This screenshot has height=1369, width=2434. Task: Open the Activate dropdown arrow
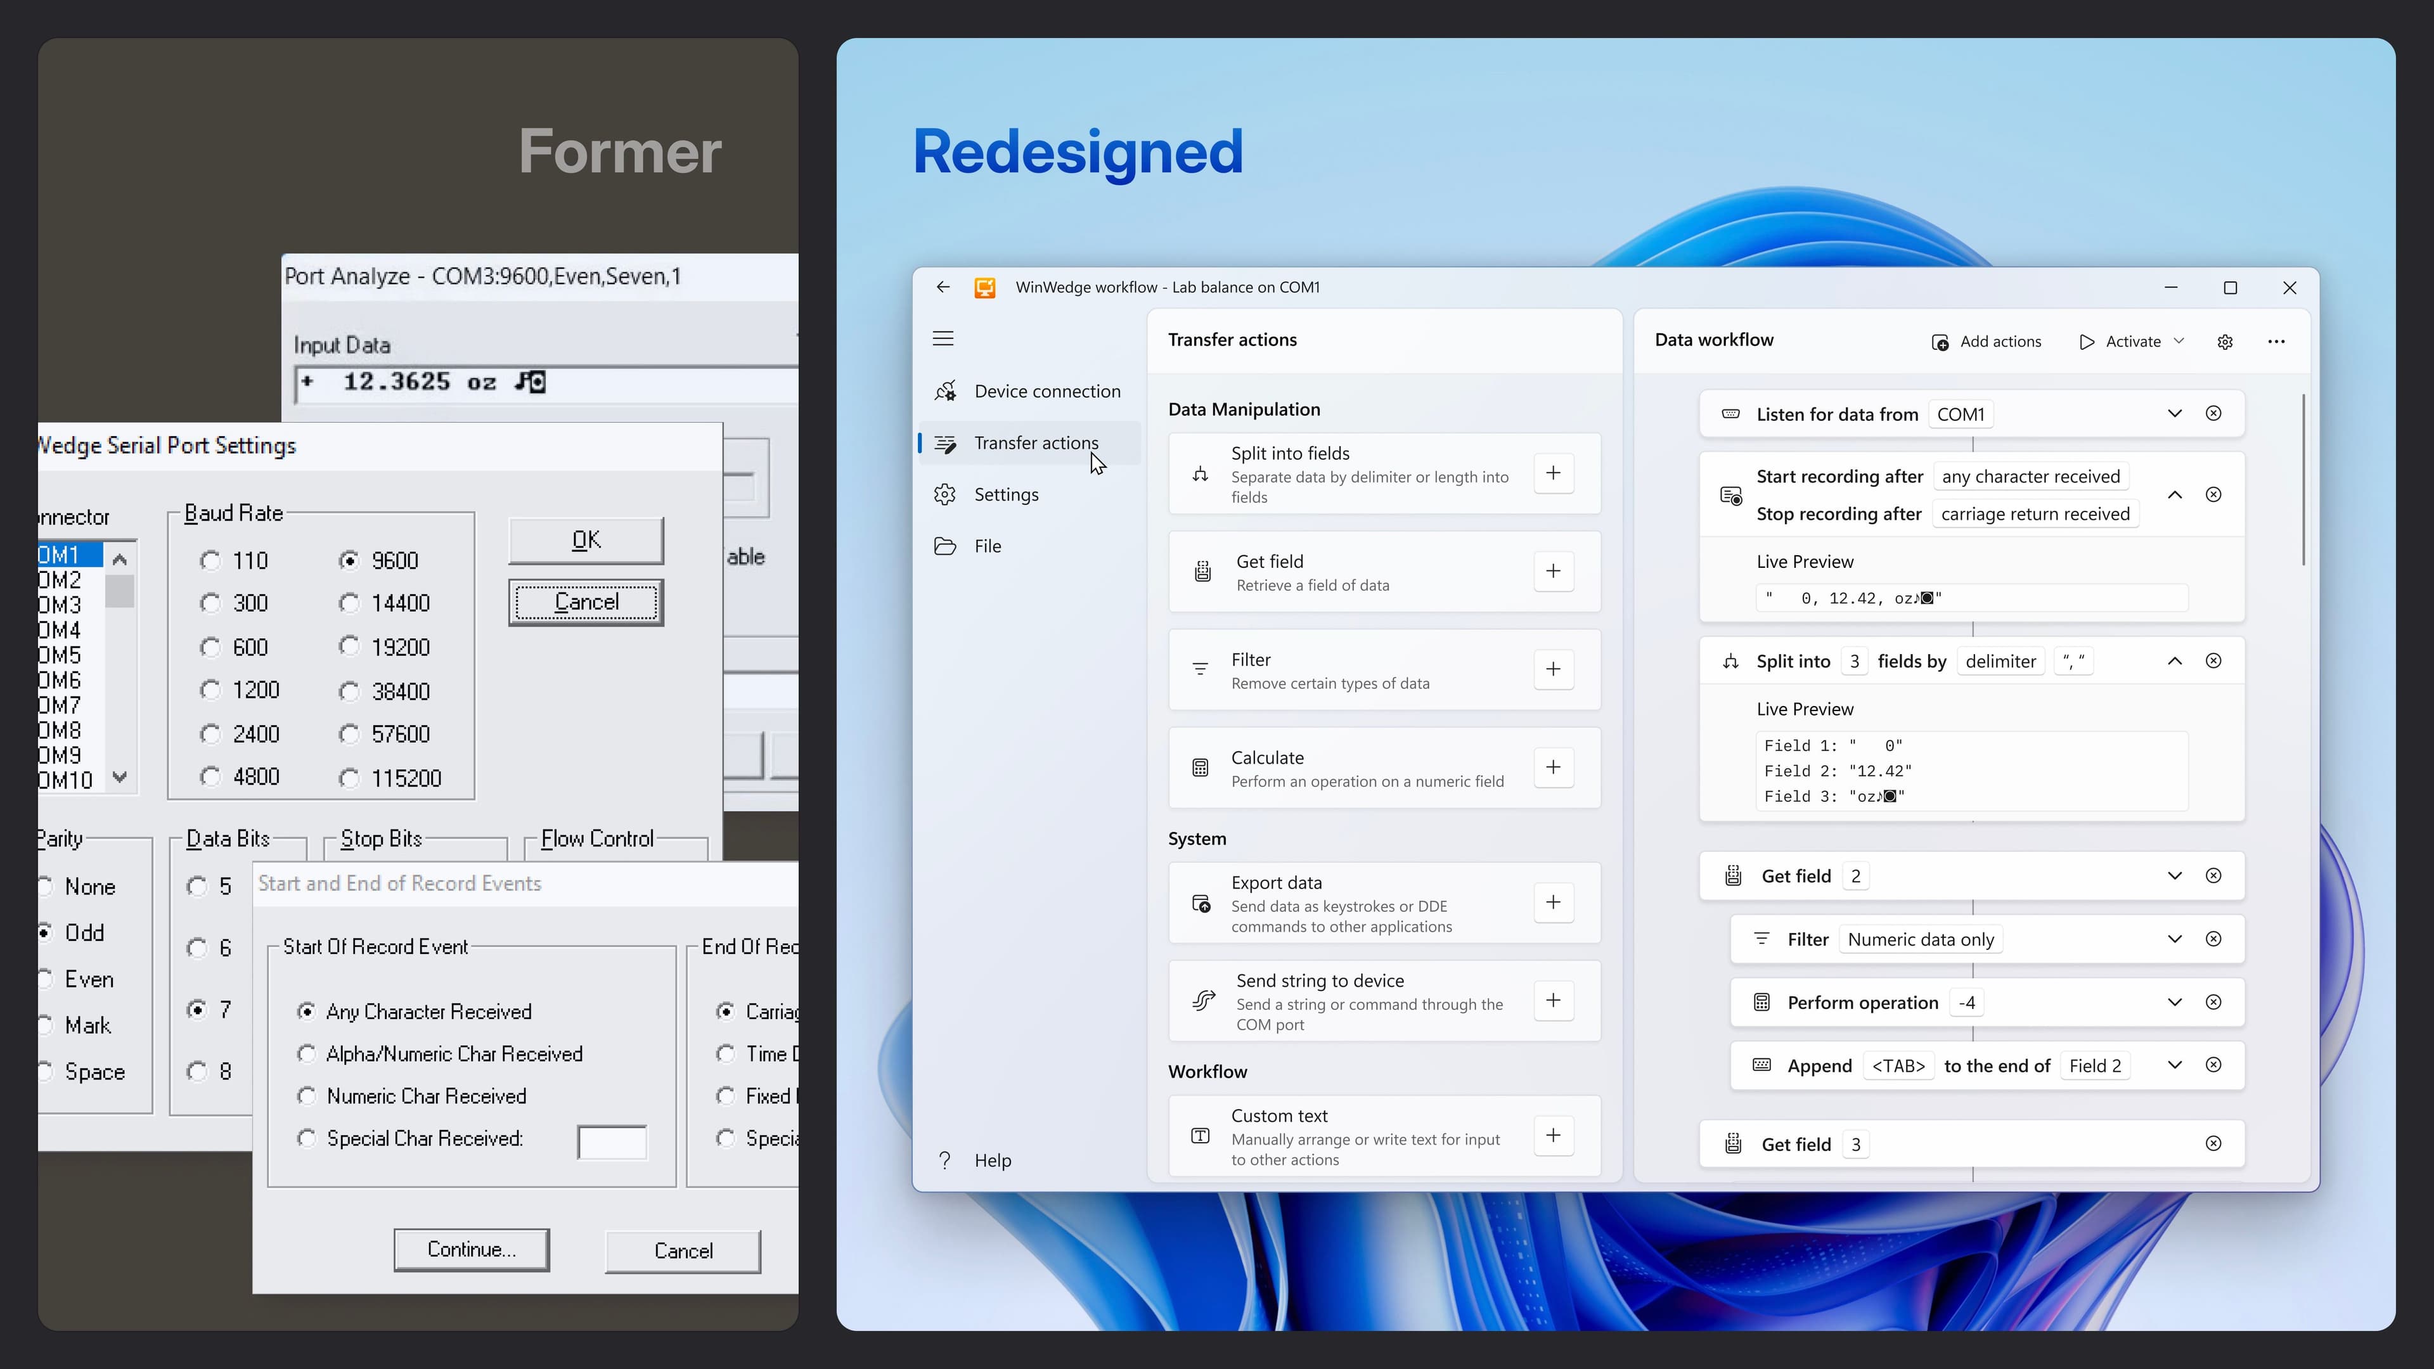[x=2179, y=341]
